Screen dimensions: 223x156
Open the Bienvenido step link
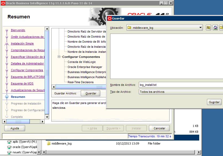click(x=18, y=30)
